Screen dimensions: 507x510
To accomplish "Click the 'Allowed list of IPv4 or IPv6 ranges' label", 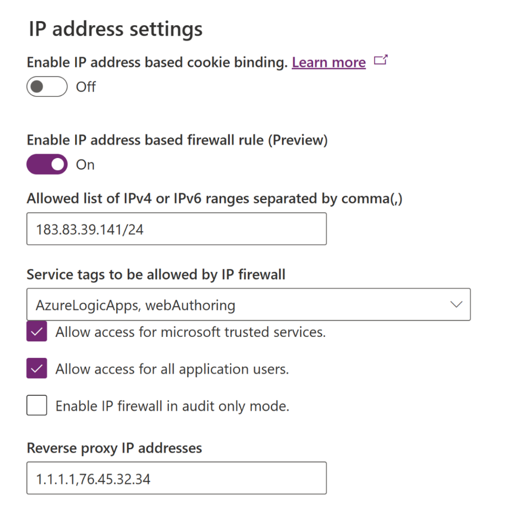I will tap(215, 199).
